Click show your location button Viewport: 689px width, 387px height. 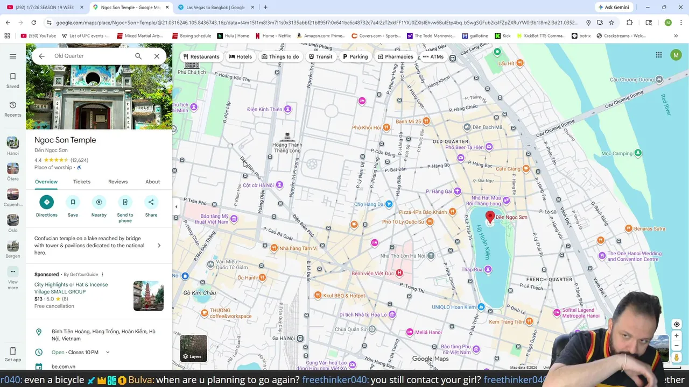677,324
